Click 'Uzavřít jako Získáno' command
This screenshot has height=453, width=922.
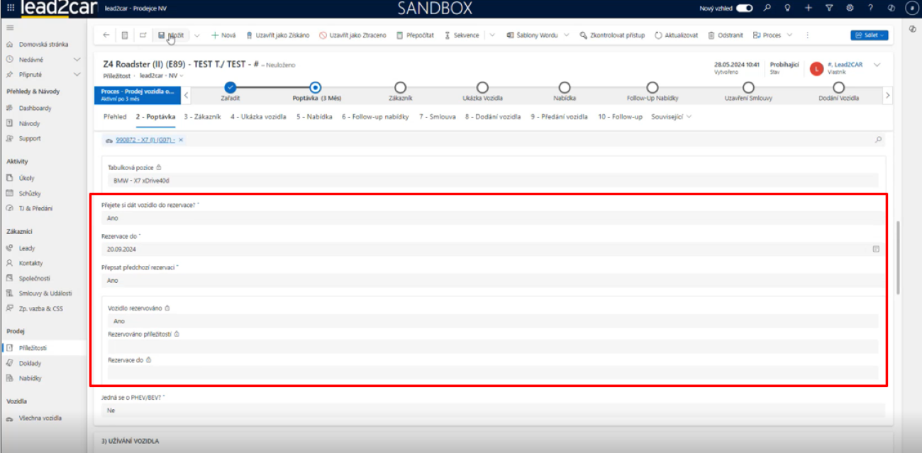277,35
